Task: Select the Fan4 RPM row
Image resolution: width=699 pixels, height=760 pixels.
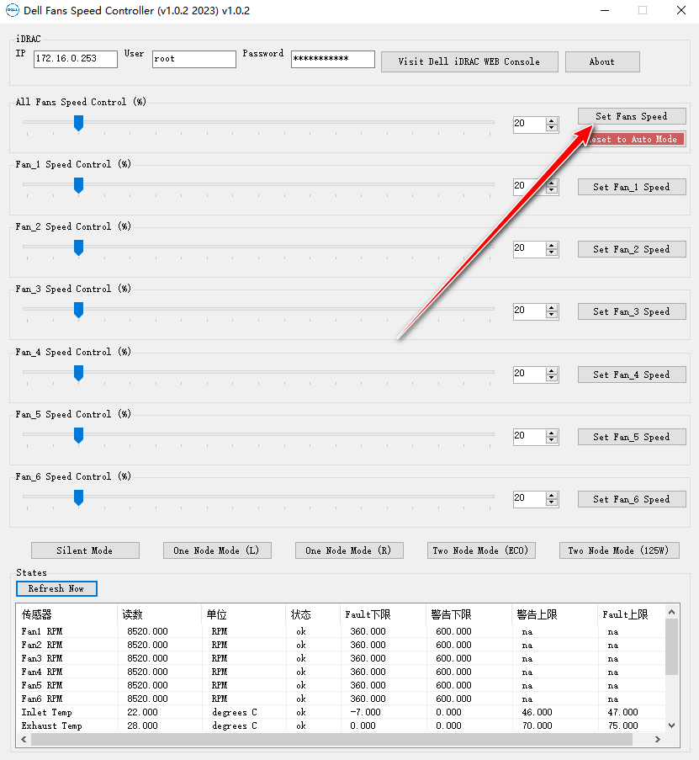Action: (341, 672)
